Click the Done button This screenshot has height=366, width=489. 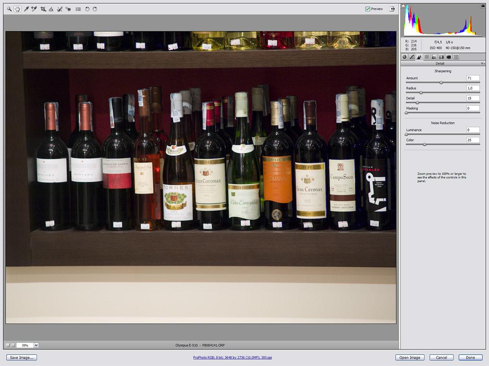tap(470, 357)
